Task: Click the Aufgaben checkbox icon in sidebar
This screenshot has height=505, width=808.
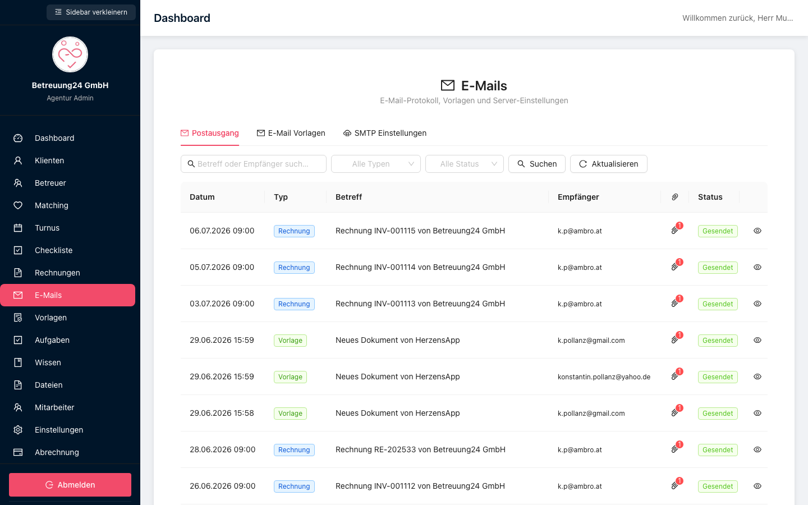Action: coord(18,340)
